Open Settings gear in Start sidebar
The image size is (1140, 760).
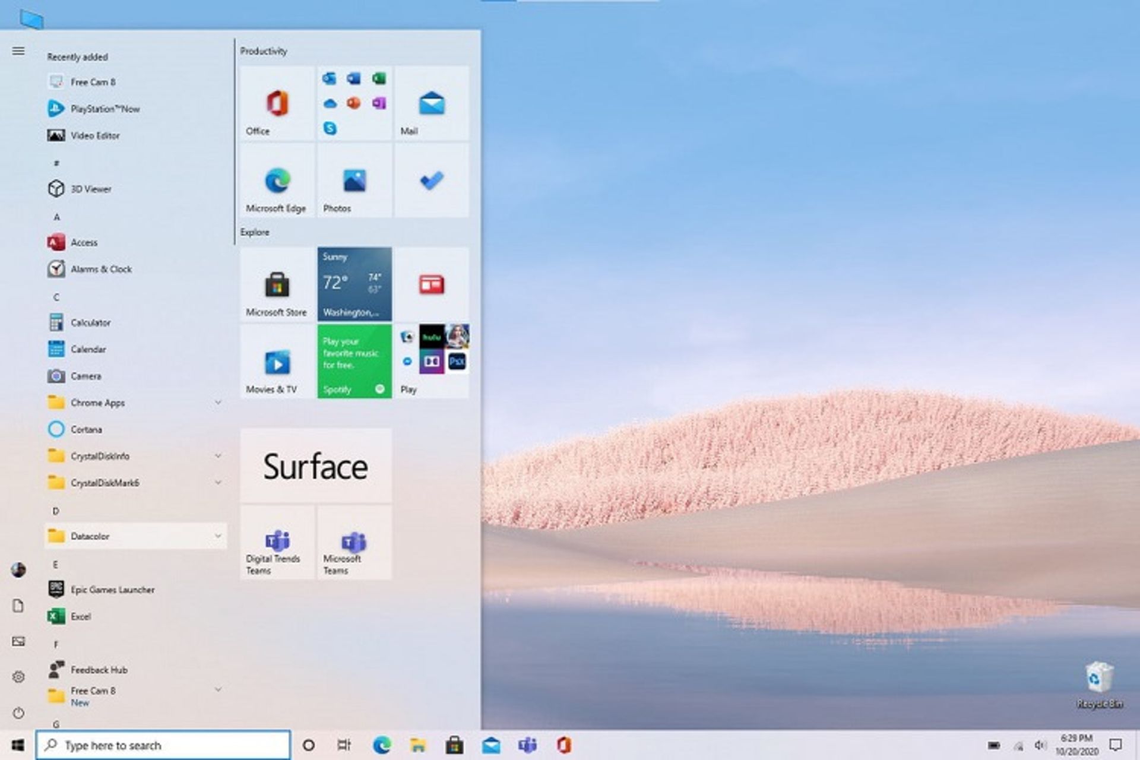(x=18, y=677)
